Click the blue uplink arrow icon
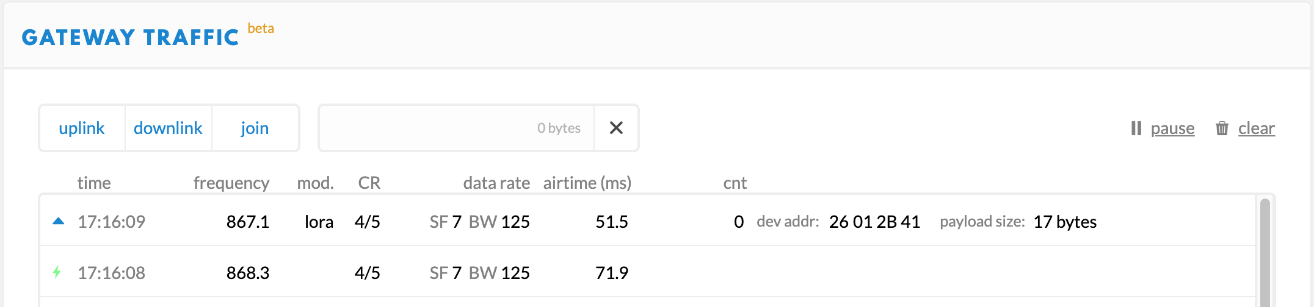Image resolution: width=1314 pixels, height=307 pixels. 59,221
